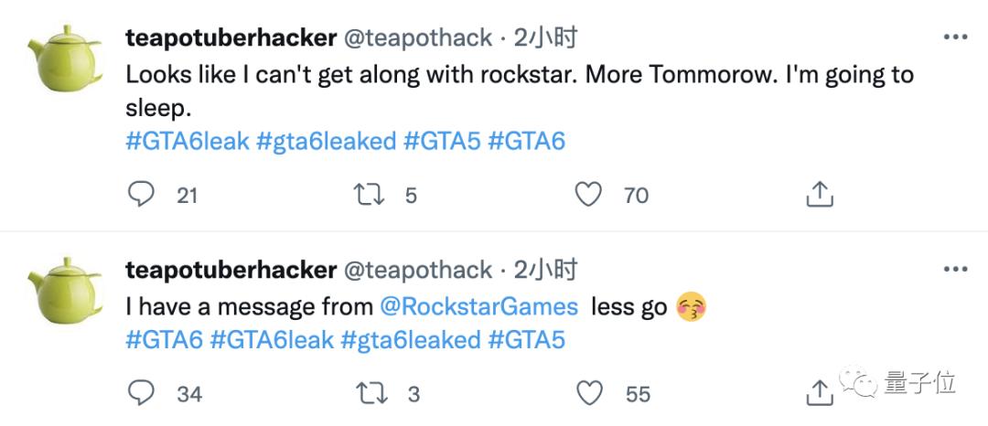
Task: Open the @RockstarGames mention link
Action: [479, 307]
